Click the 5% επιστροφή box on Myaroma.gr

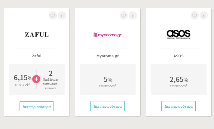(x=108, y=79)
